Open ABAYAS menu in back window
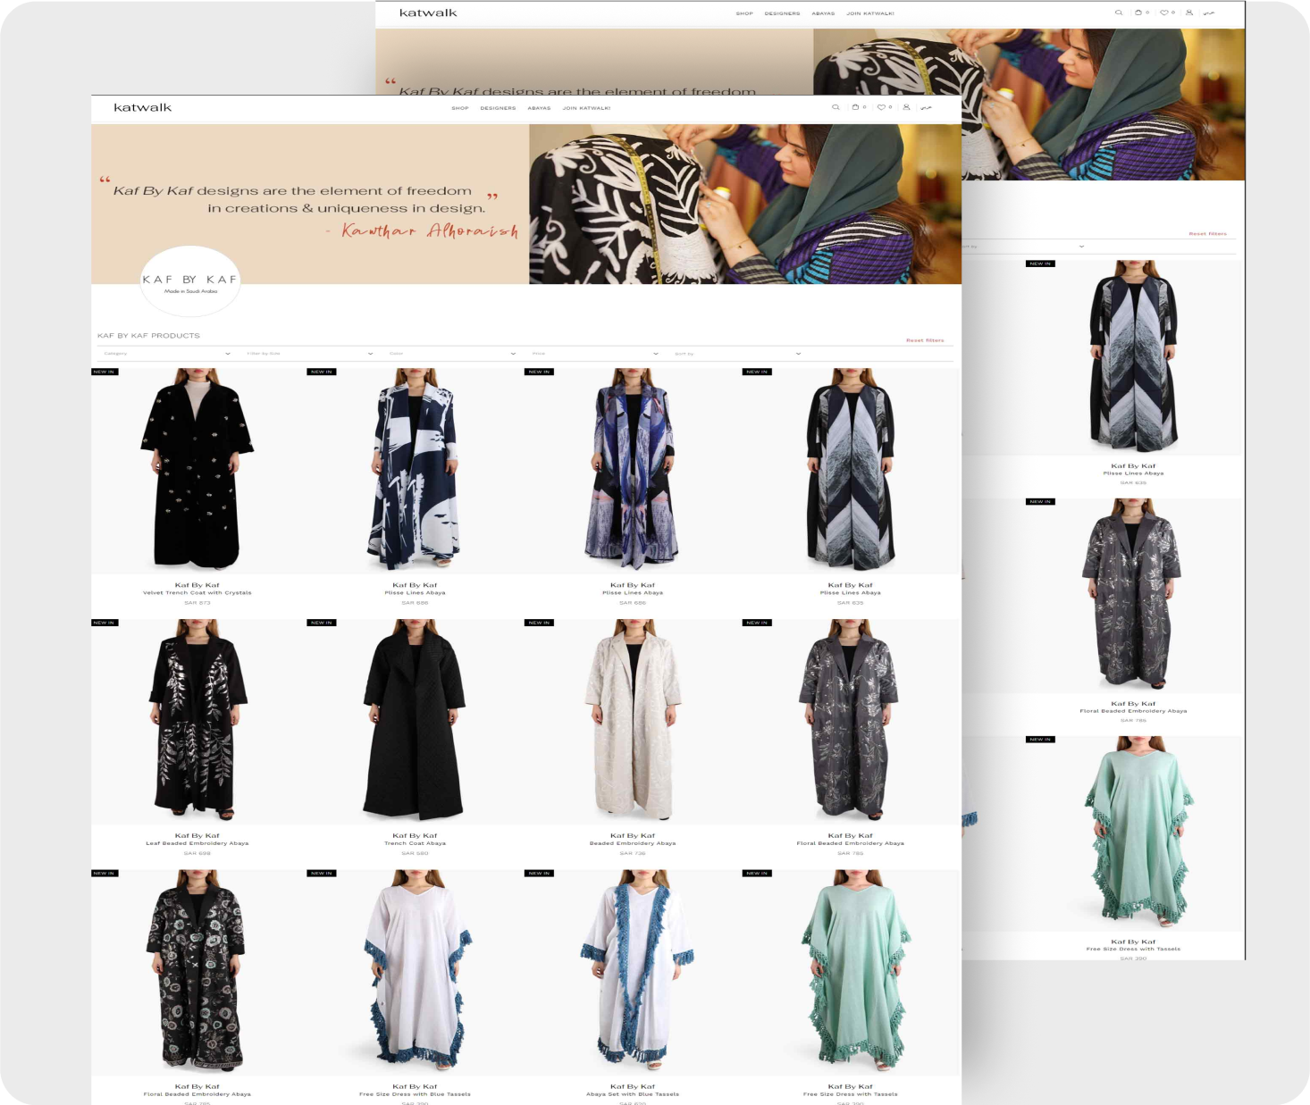Image resolution: width=1310 pixels, height=1105 pixels. (823, 13)
